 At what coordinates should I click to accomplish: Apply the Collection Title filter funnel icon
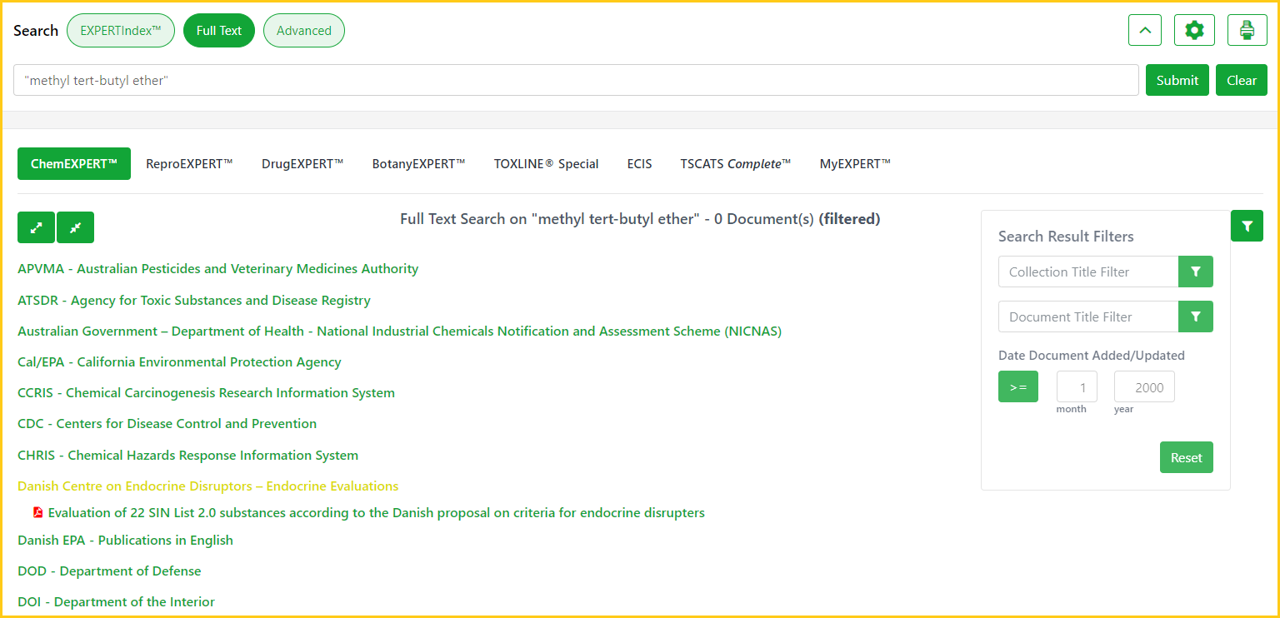(x=1196, y=272)
